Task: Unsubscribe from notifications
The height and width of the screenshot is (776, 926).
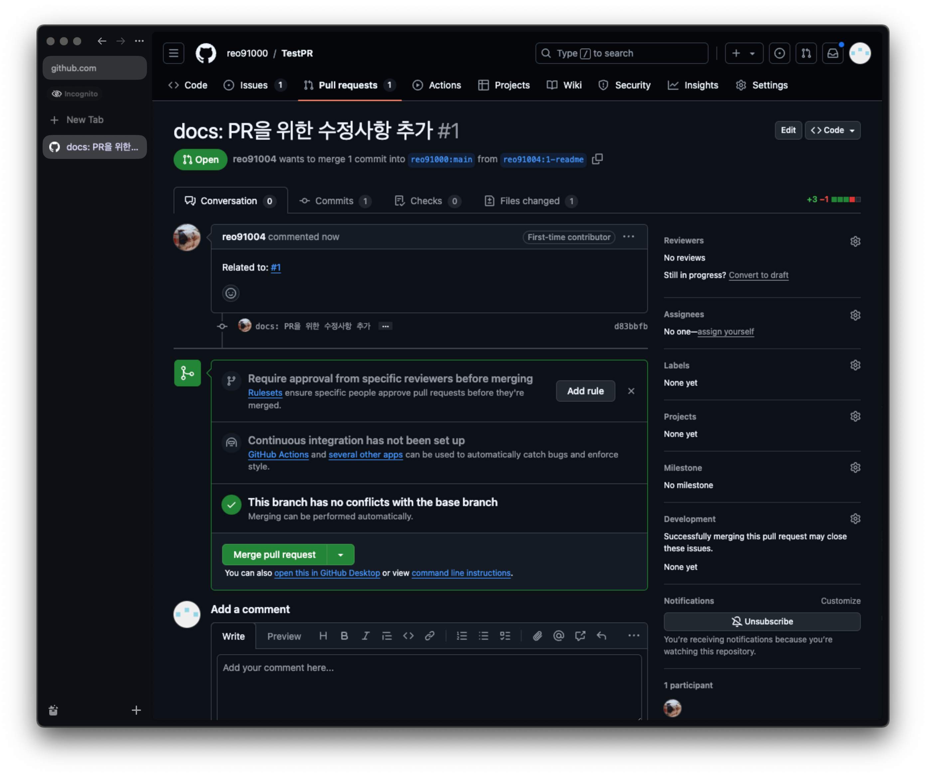Action: coord(762,621)
